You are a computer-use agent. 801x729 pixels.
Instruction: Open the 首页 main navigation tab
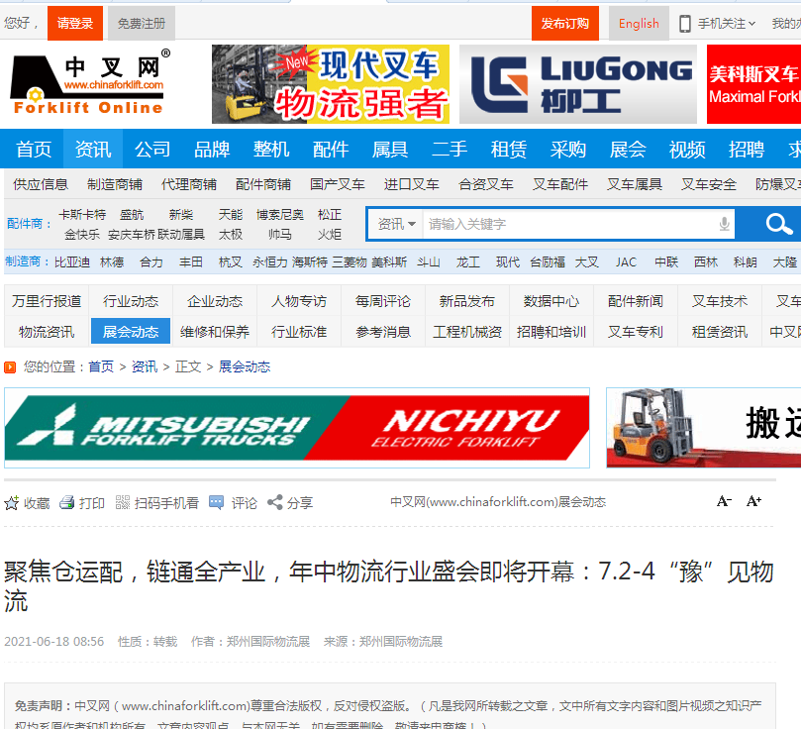(x=34, y=149)
